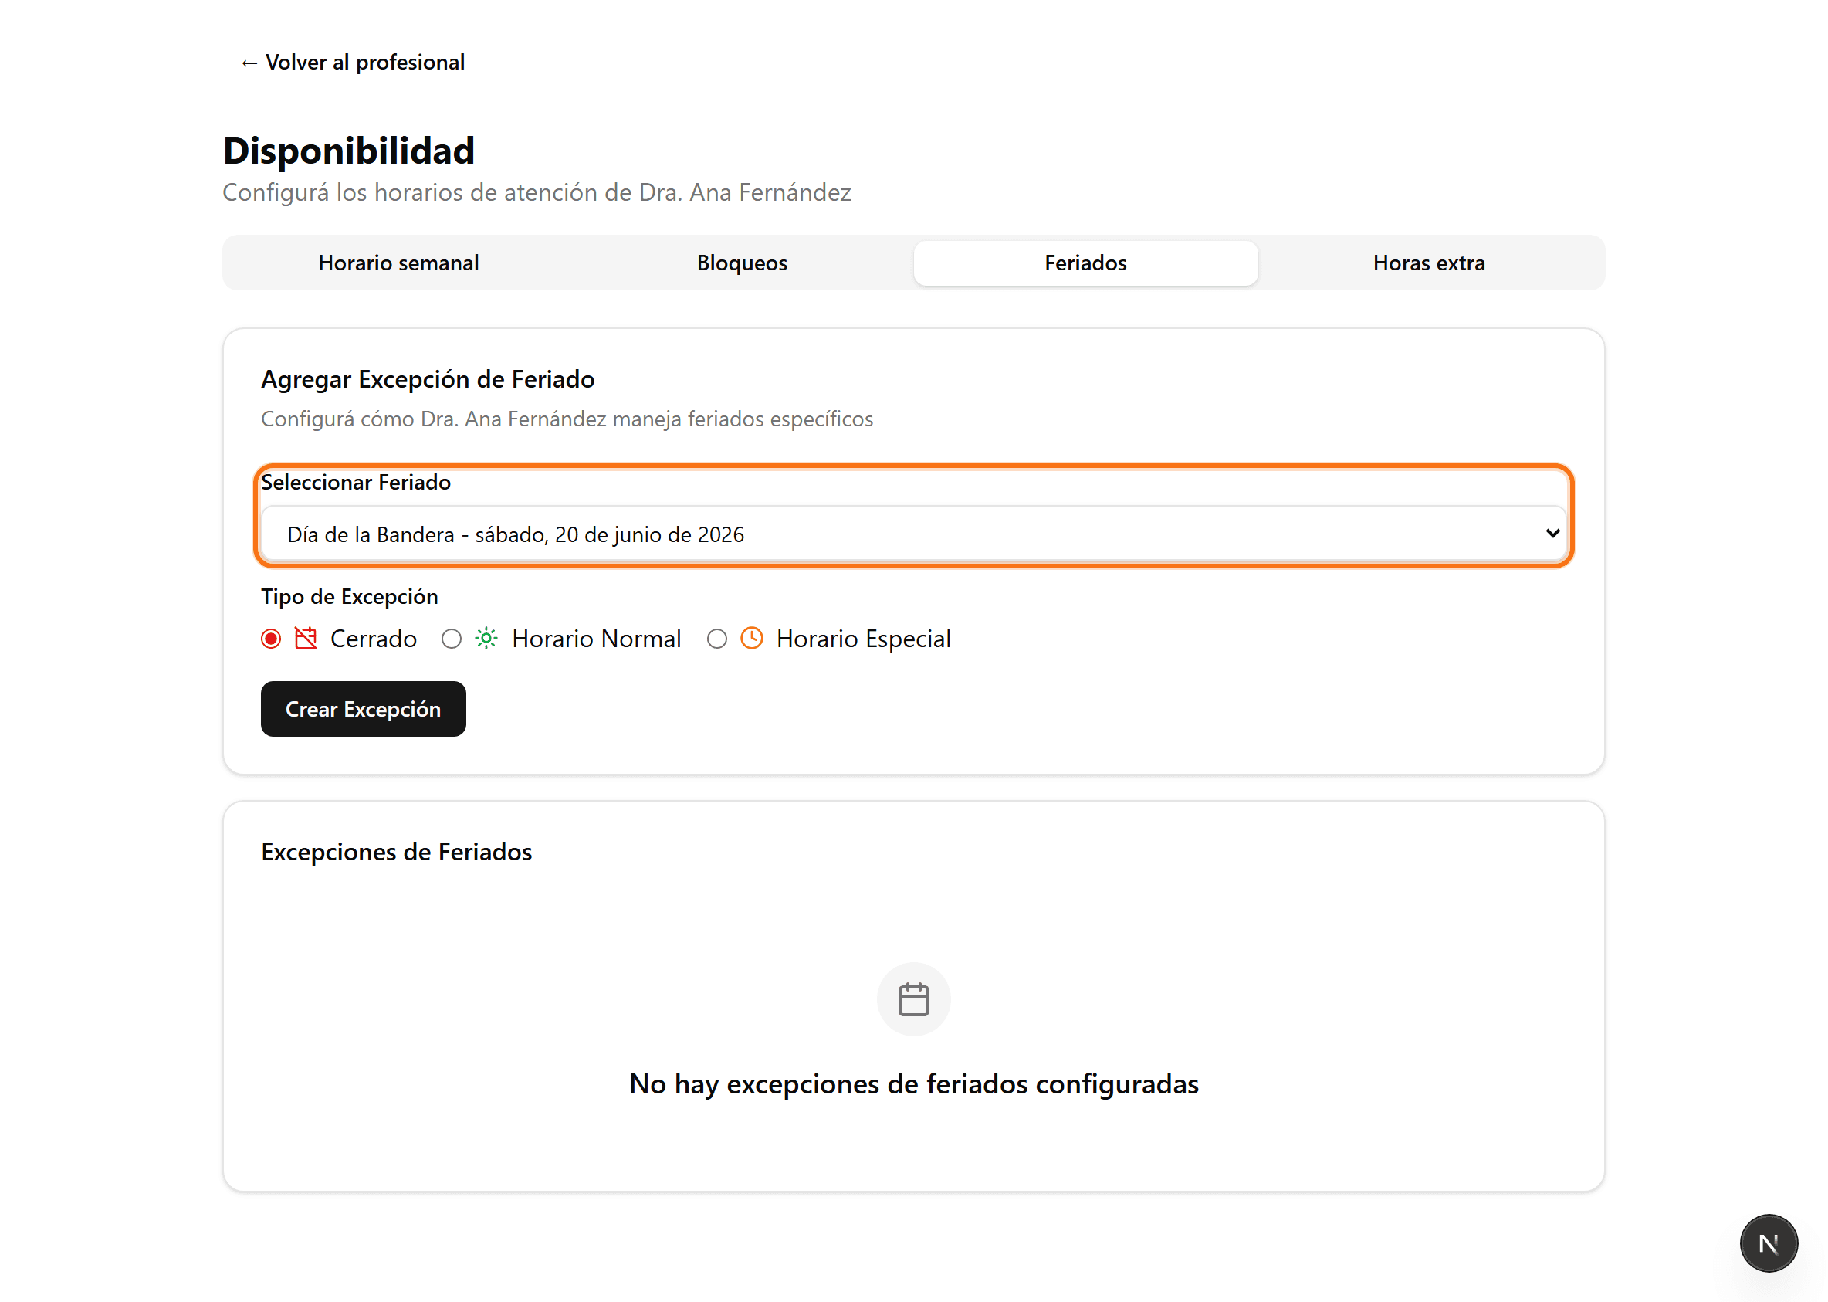This screenshot has height=1302, width=1828.
Task: Click the Disponibilidad page heading
Action: [349, 151]
